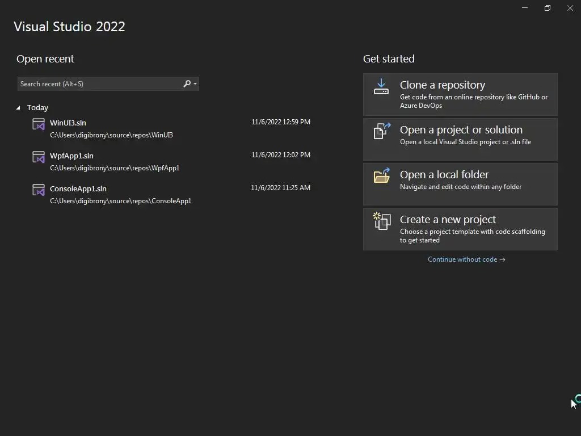Open the ConsoleApp1.sln recent solution
This screenshot has width=581, height=436.
(171, 195)
